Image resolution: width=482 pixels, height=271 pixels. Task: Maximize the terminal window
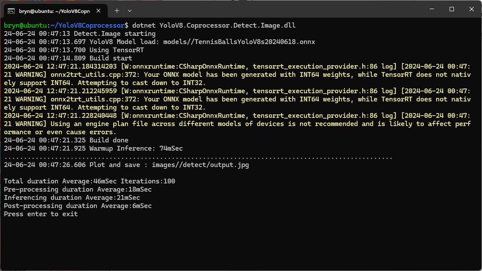(x=451, y=9)
